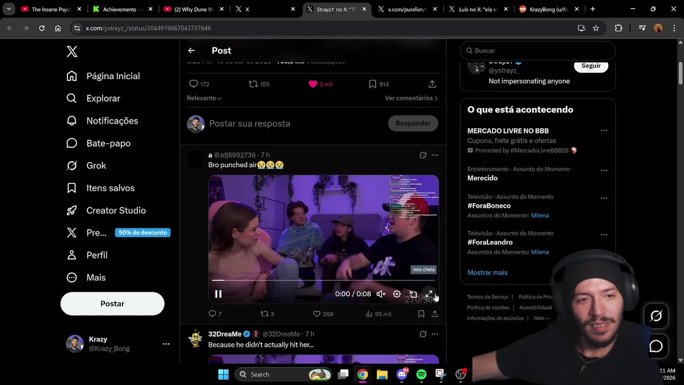Repost the Jdj6992736 comment (3)
This screenshot has width=684, height=385.
(267, 314)
